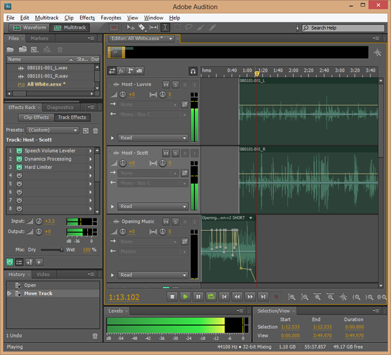The height and width of the screenshot is (355, 391).
Task: Toggle power for Hard Limiter effect
Action: (x=19, y=167)
